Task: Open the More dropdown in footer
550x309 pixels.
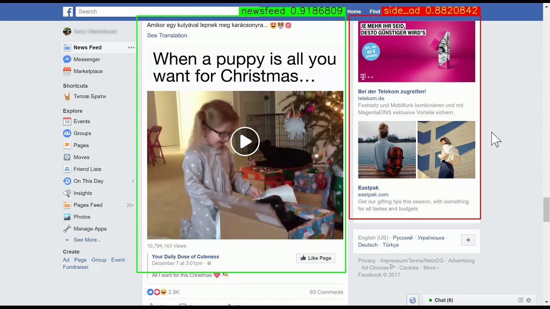Action: [431, 268]
